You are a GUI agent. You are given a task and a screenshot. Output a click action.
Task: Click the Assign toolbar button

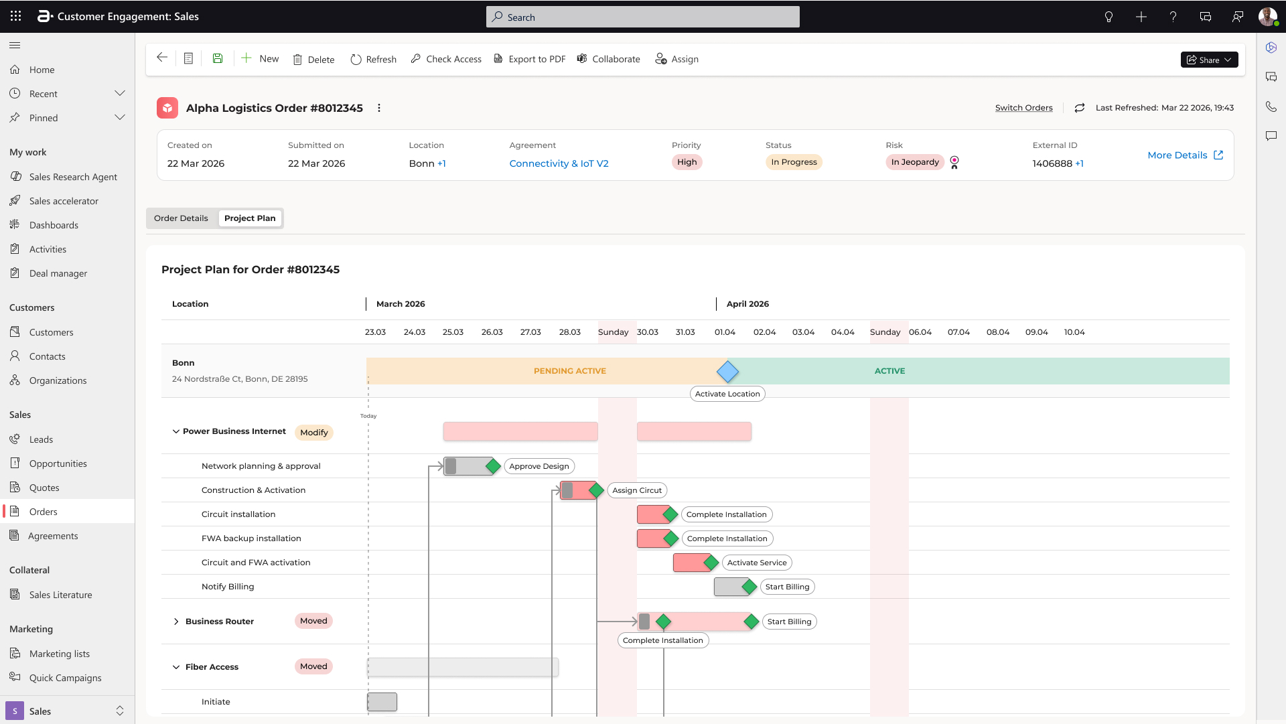tap(676, 59)
